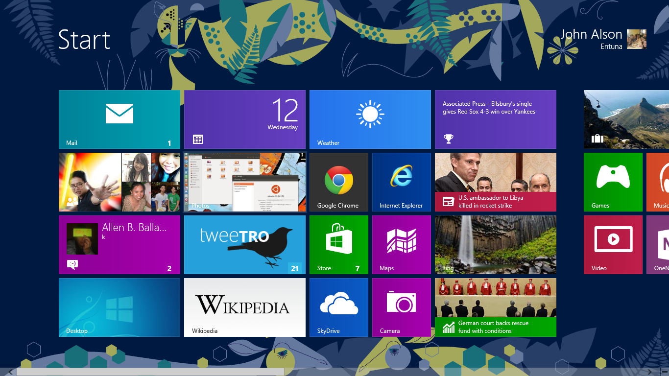This screenshot has height=376, width=669.
Task: Open the Tweetro Twitter app
Action: (x=244, y=244)
